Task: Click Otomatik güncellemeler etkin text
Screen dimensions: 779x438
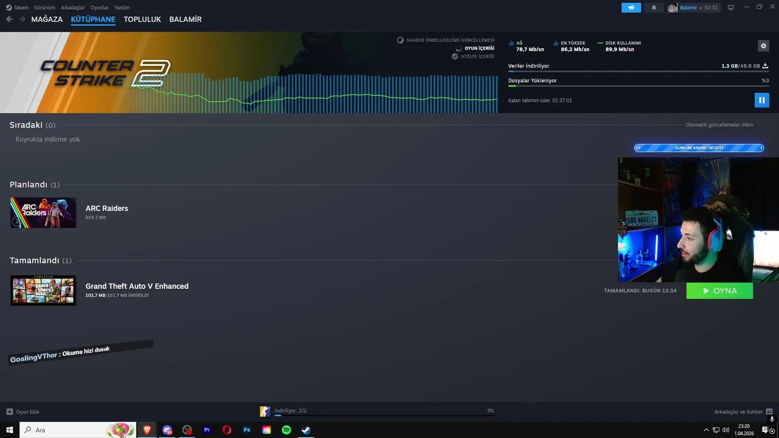Action: point(719,125)
